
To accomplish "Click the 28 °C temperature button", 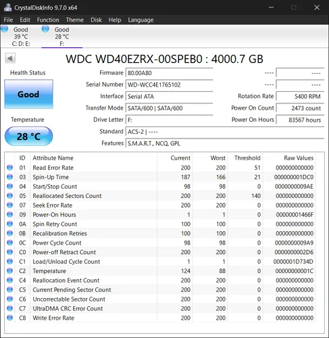I will pos(28,137).
